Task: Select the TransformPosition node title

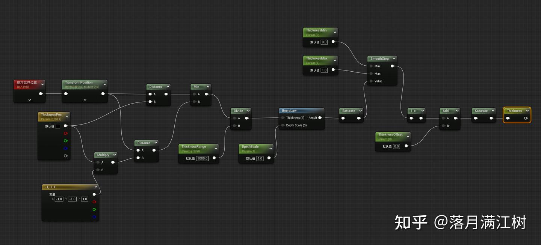Action: coord(79,83)
